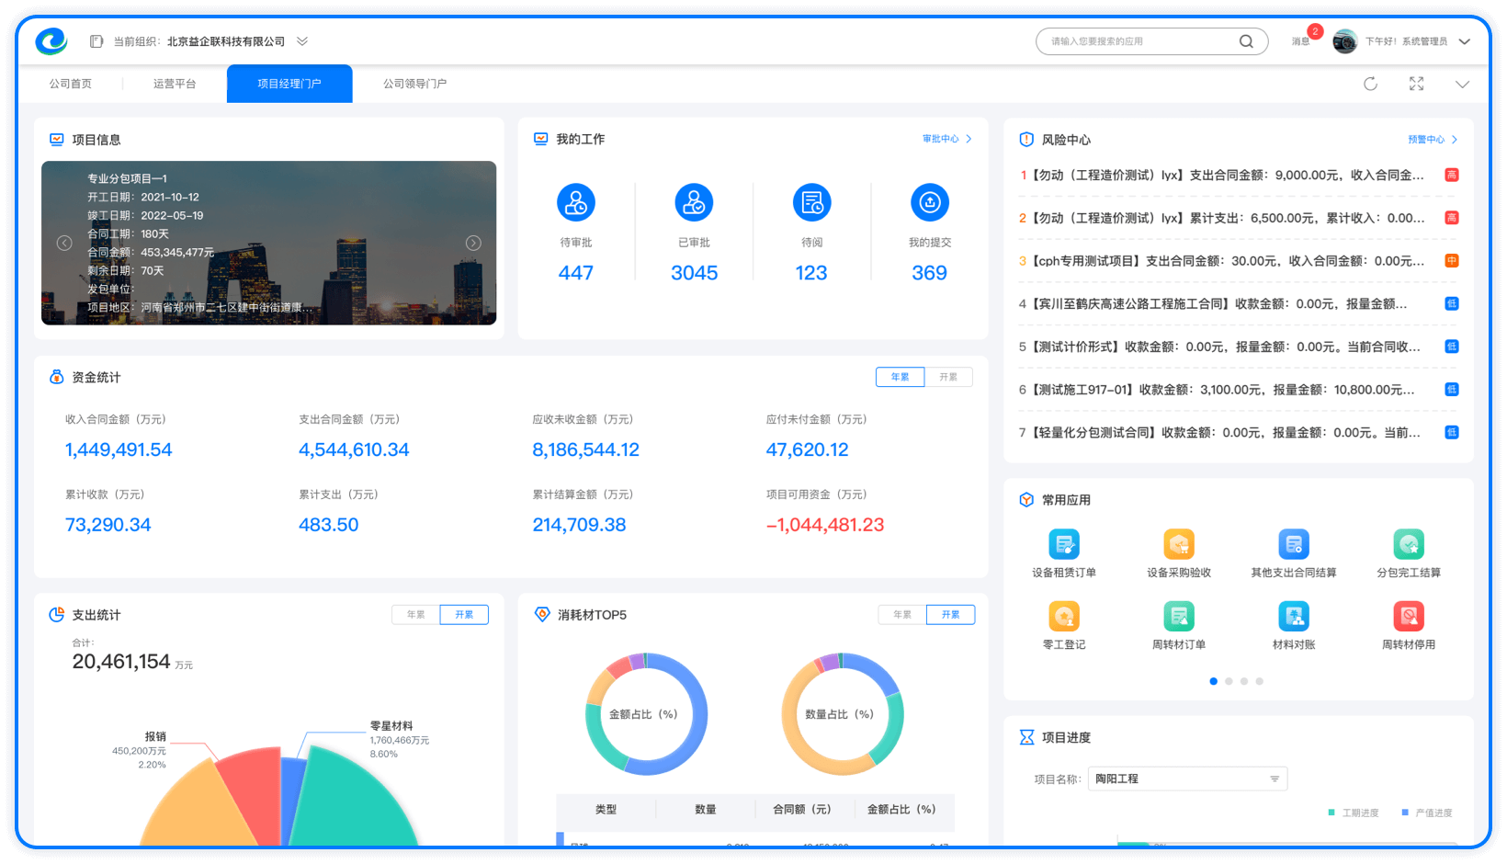Image resolution: width=1507 pixels, height=864 pixels.
Task: Open the 周转材停用 app
Action: tap(1409, 626)
